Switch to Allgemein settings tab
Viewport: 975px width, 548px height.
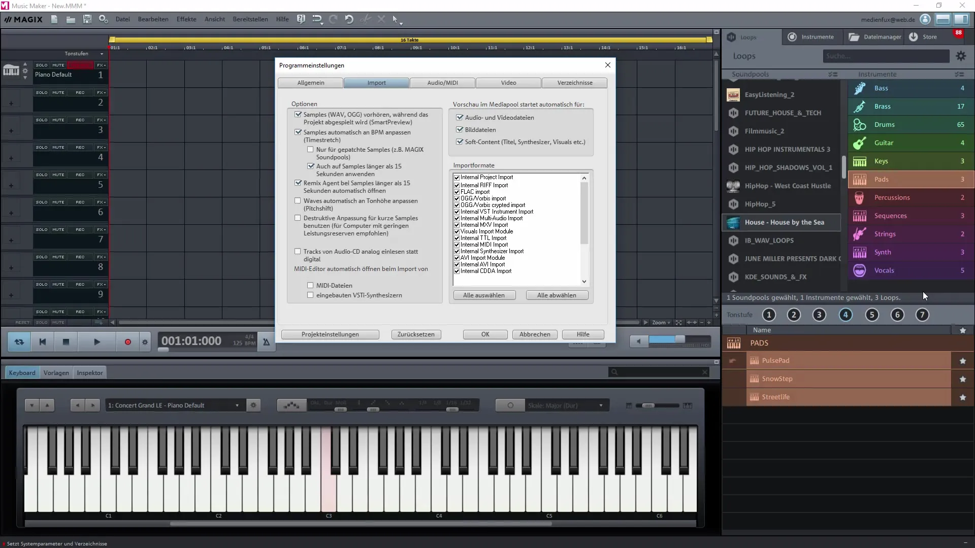[x=311, y=83]
